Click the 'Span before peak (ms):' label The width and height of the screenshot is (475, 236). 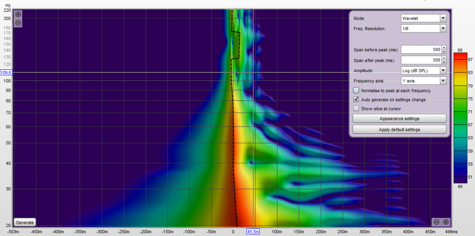coord(376,50)
